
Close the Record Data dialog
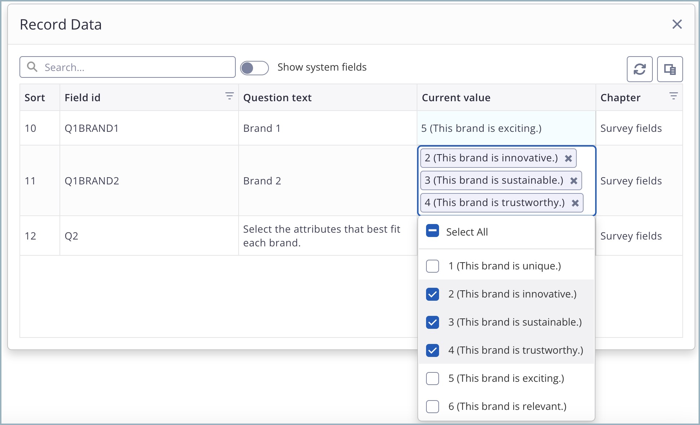pyautogui.click(x=677, y=24)
